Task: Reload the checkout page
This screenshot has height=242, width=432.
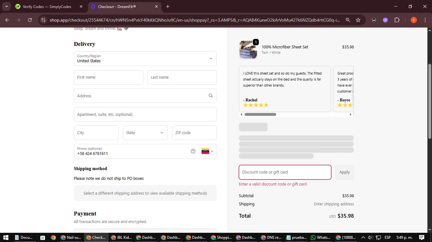Action: (30, 20)
